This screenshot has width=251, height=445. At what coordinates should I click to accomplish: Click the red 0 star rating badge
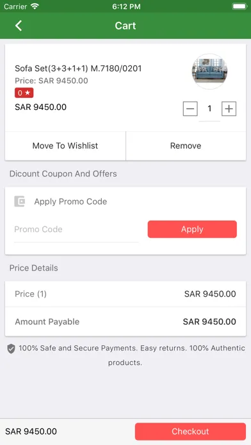pyautogui.click(x=24, y=93)
